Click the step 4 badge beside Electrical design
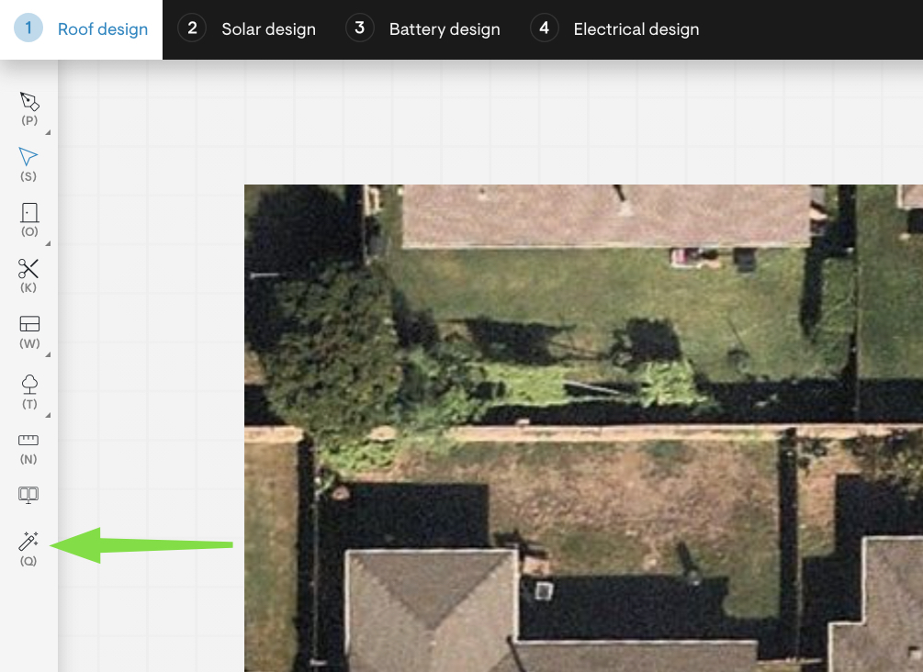 pyautogui.click(x=544, y=28)
